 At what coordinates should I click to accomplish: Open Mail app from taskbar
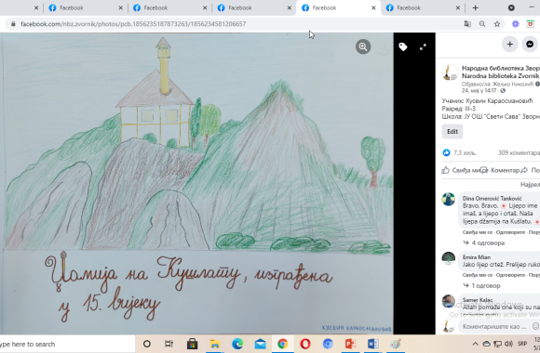[x=261, y=344]
